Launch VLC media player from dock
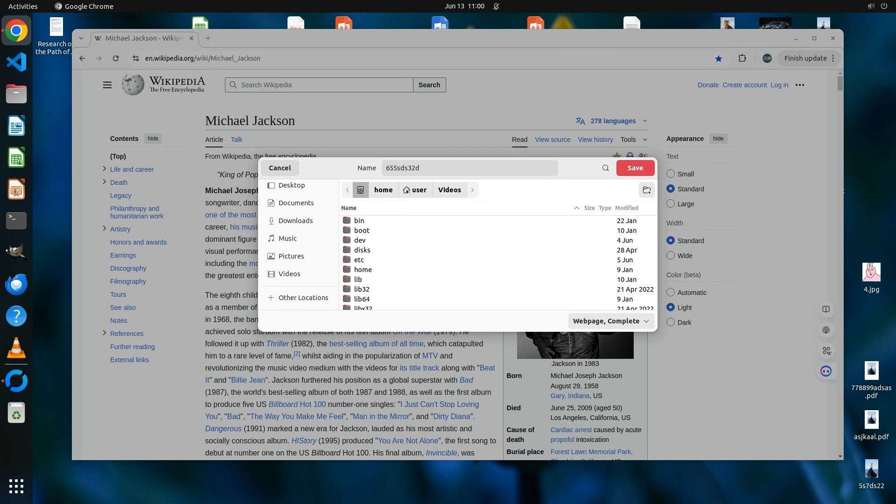896x504 pixels. tap(16, 348)
